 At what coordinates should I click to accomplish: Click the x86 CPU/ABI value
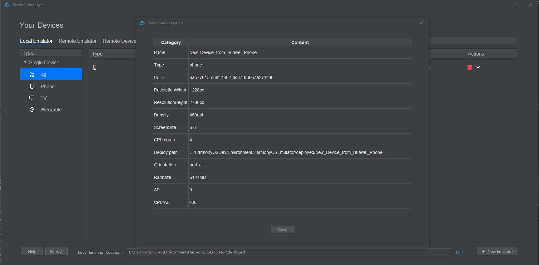coord(193,202)
